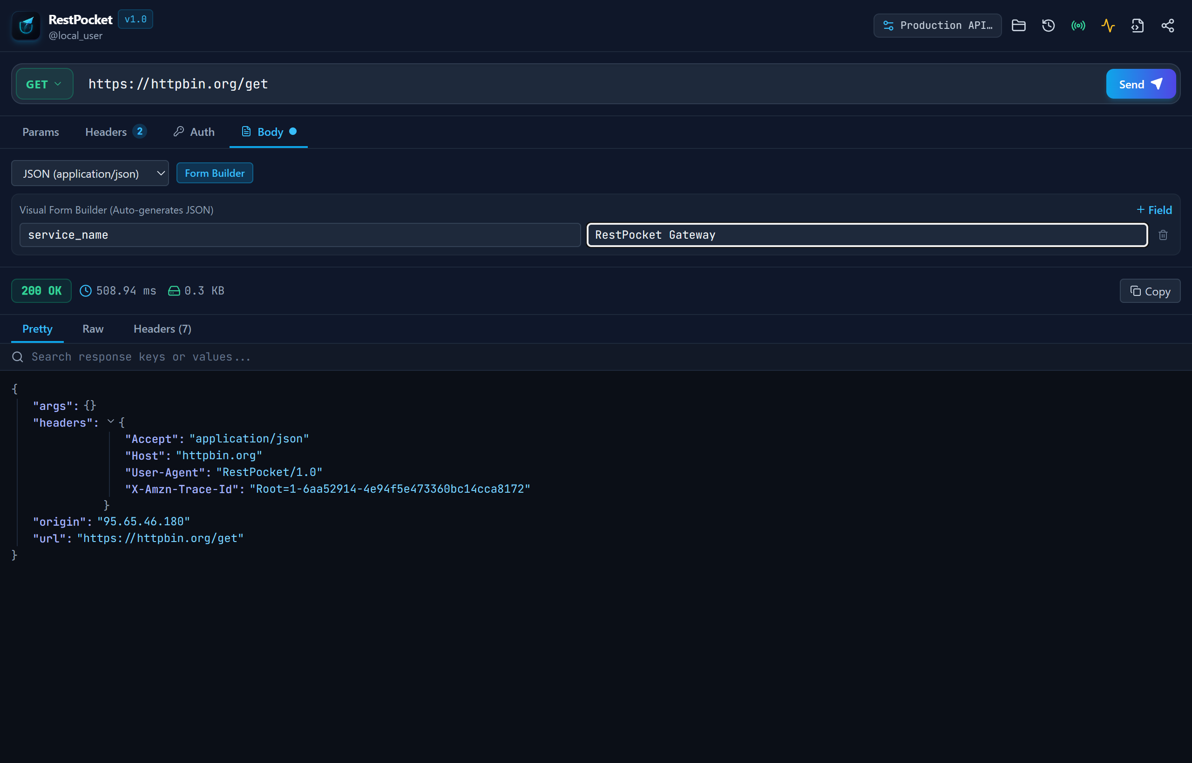1192x763 pixels.
Task: Click the service_name key field
Action: pos(300,235)
